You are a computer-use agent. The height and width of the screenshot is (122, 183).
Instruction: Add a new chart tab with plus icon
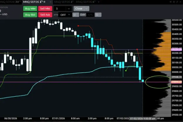99,2
